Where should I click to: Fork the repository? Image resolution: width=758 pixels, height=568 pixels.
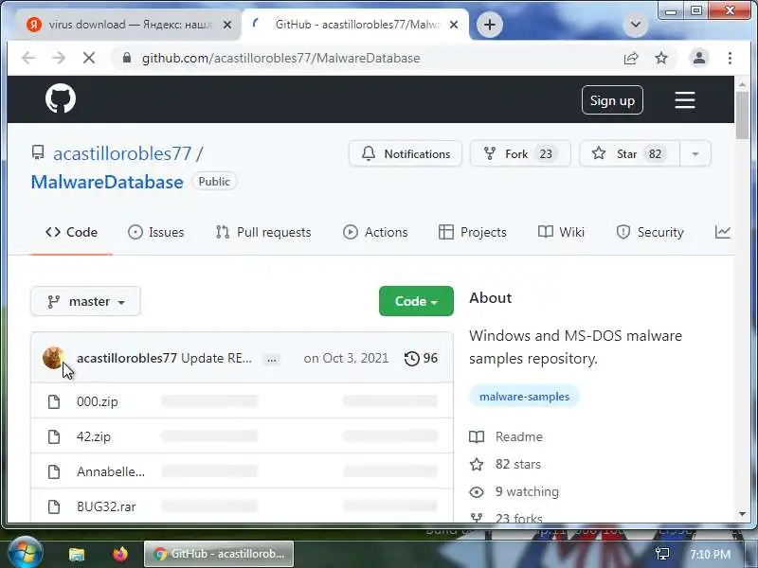coord(520,153)
